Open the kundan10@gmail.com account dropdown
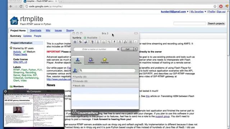This screenshot has height=129, width=230. click(x=188, y=11)
